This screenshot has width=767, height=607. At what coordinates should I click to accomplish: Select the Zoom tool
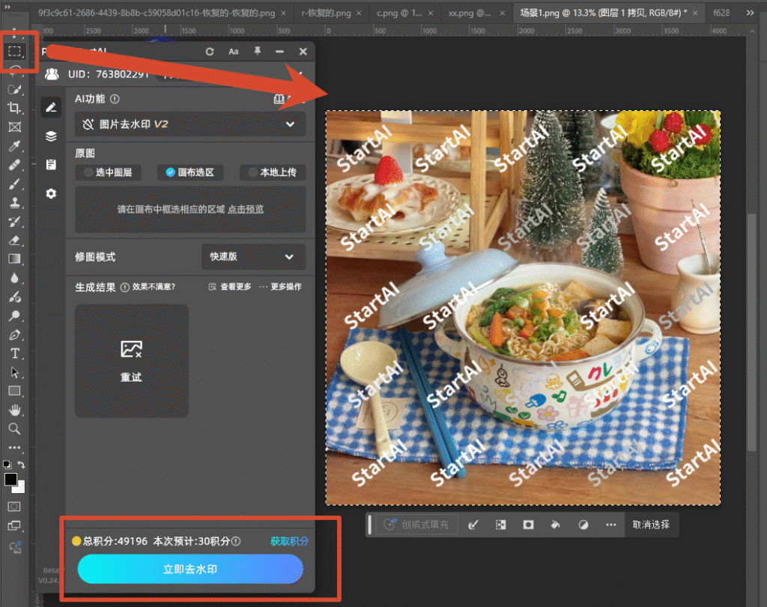[14, 429]
